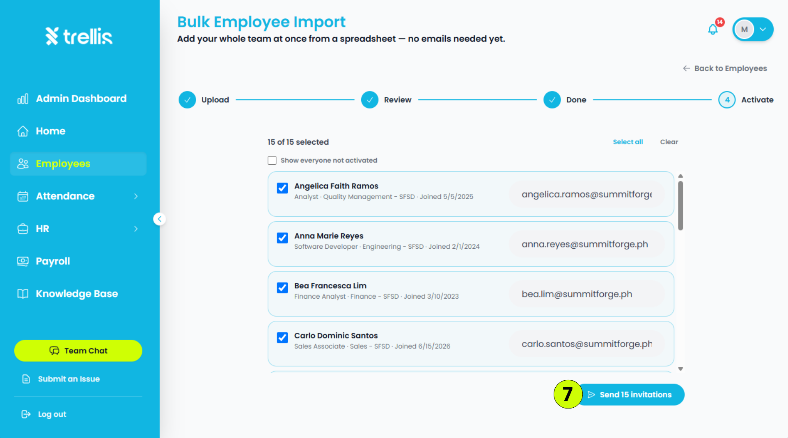Viewport: 788px width, 438px height.
Task: Open Knowledge Base in the sidebar
Action: point(78,294)
